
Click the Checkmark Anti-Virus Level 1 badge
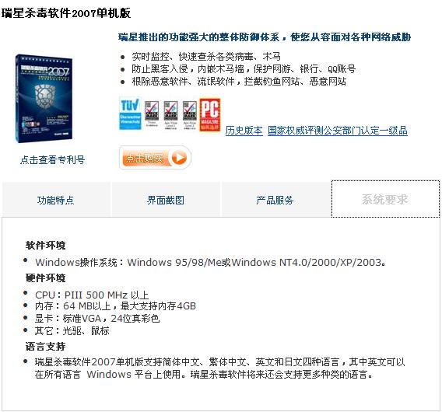coord(171,115)
